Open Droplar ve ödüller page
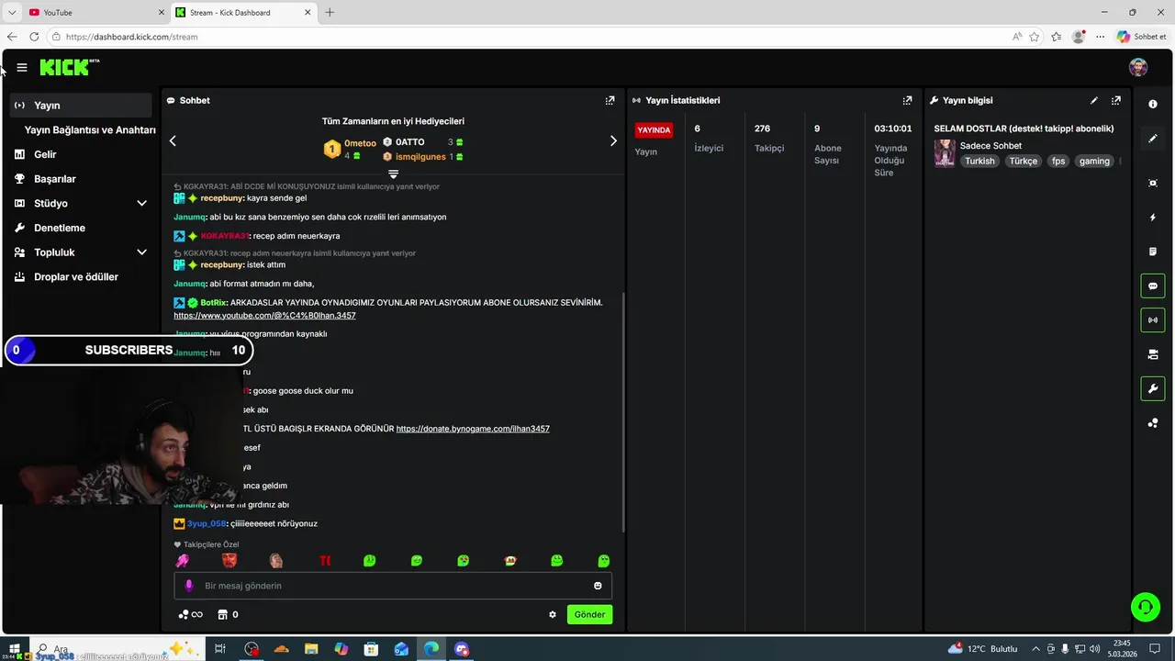 [x=76, y=276]
